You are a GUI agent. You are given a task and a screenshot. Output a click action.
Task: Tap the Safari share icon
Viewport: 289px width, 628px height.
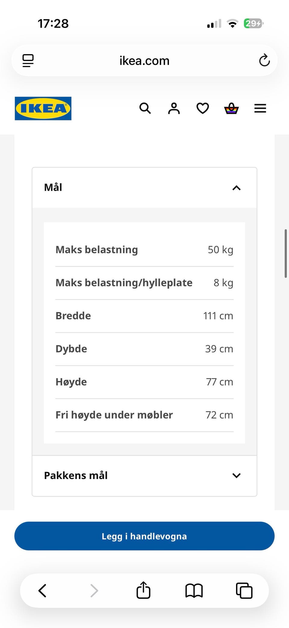pyautogui.click(x=143, y=590)
